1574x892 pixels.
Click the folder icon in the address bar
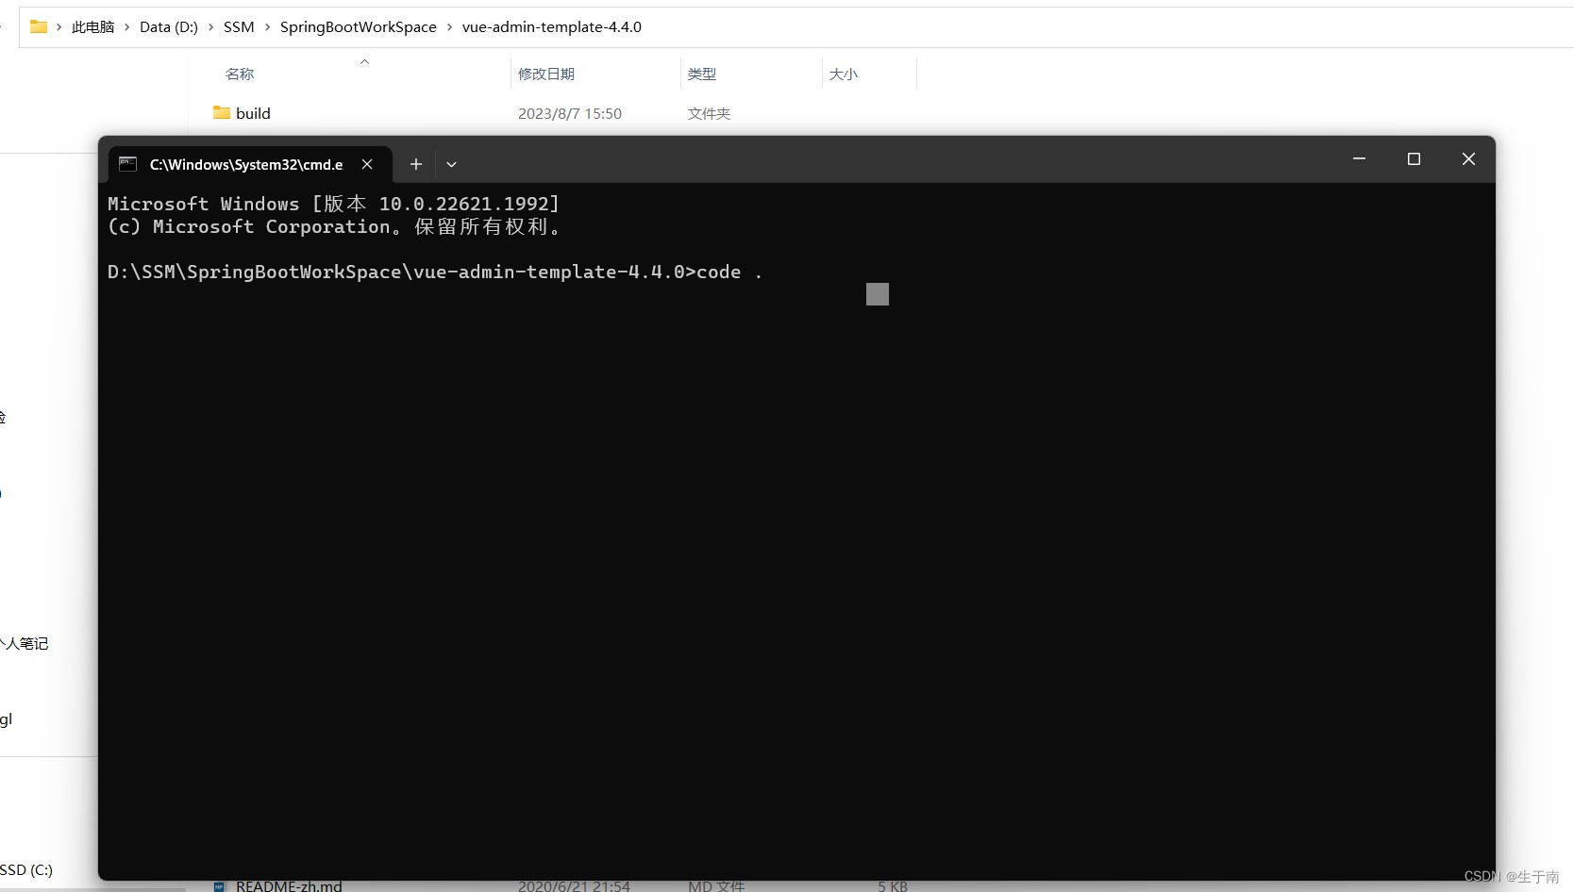click(39, 26)
